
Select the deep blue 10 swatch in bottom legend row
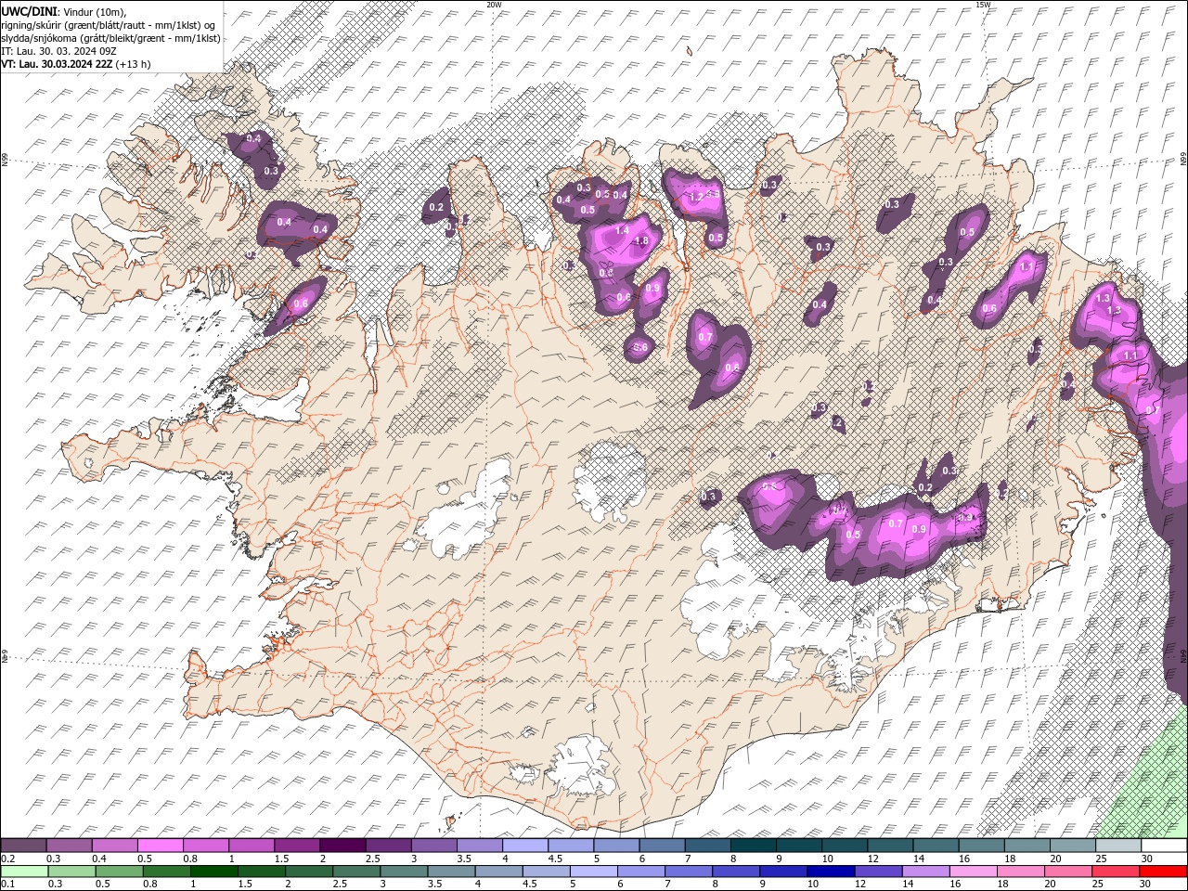[x=831, y=872]
